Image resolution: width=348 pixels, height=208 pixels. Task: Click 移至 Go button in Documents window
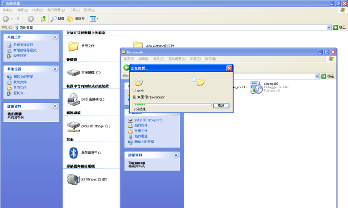[328, 76]
